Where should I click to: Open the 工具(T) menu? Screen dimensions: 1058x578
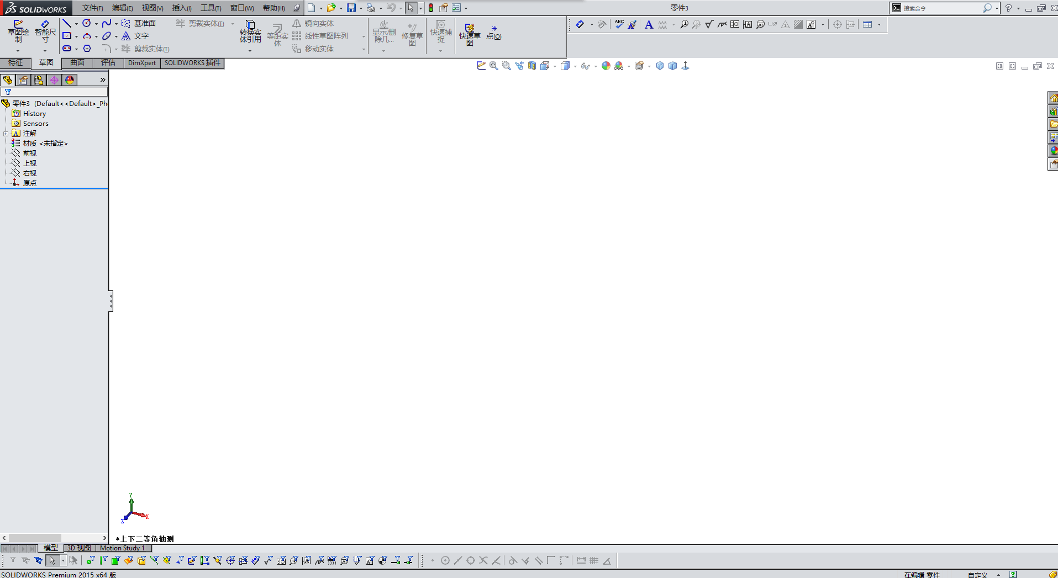point(211,8)
